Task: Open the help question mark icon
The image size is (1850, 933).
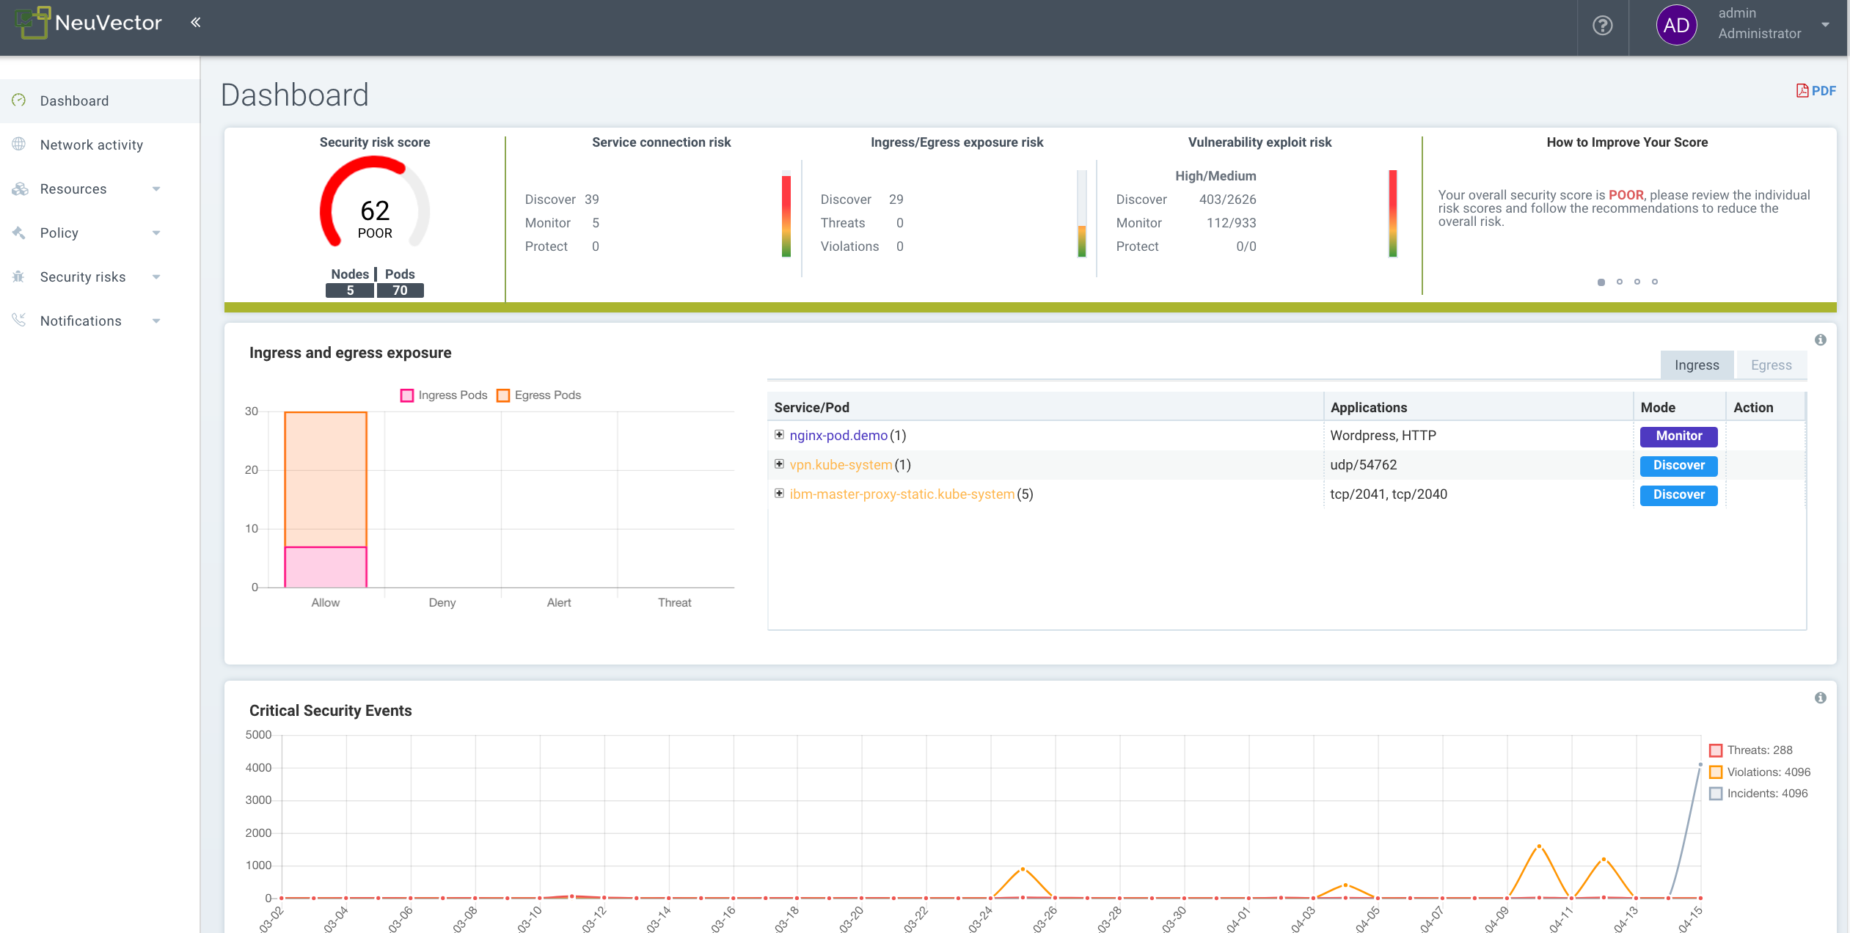Action: (x=1603, y=26)
